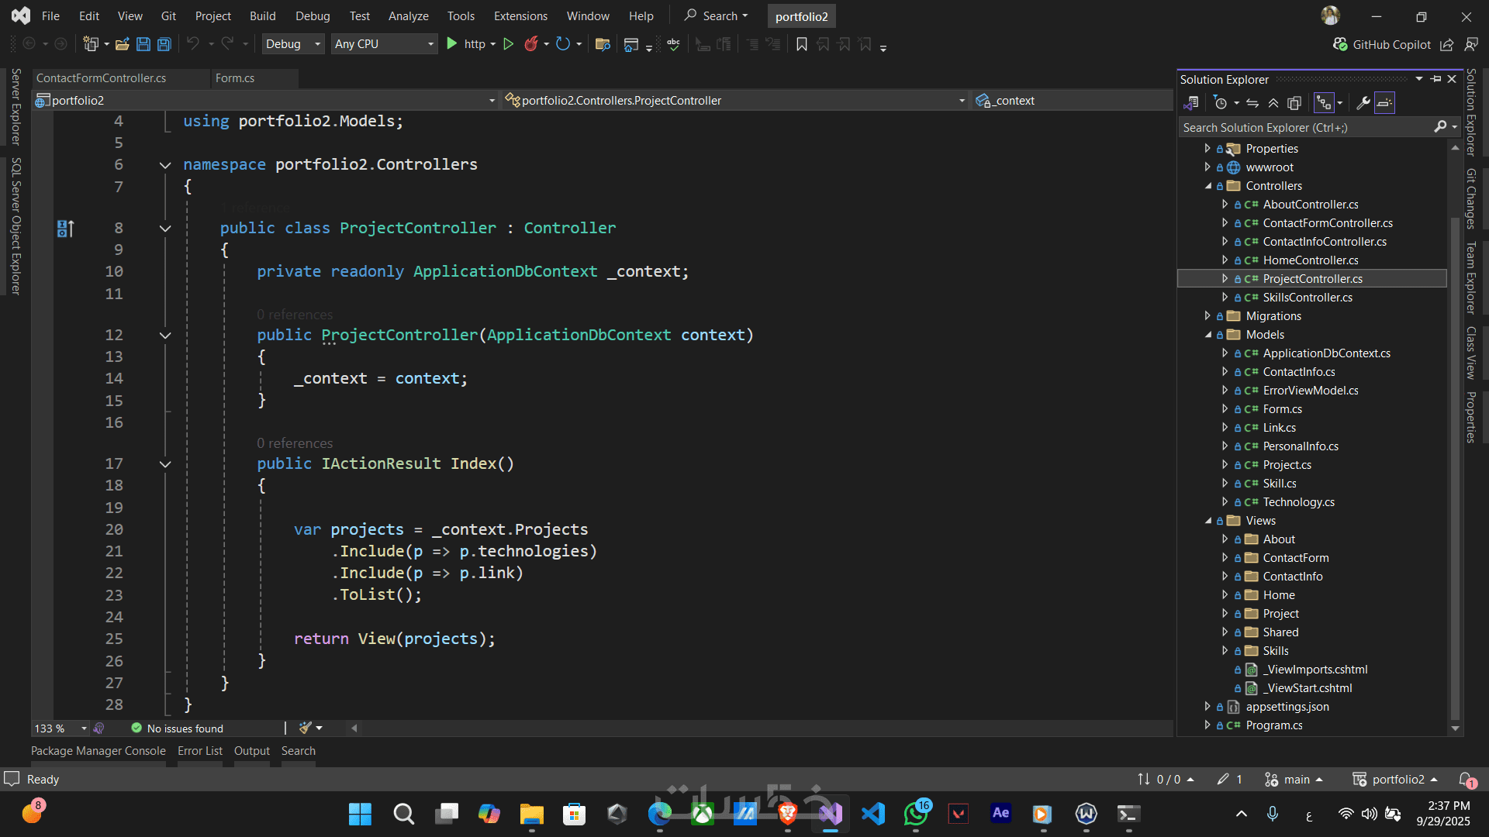Click the Hot Reload flame icon

[x=531, y=44]
